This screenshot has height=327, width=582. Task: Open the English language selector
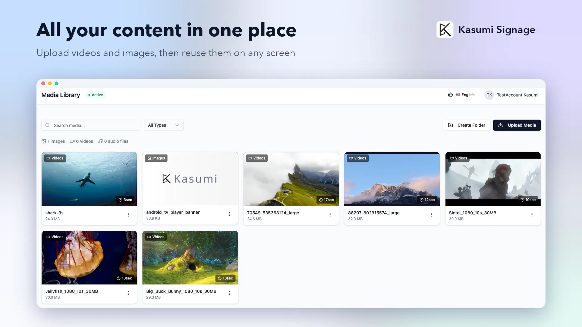[x=461, y=95]
